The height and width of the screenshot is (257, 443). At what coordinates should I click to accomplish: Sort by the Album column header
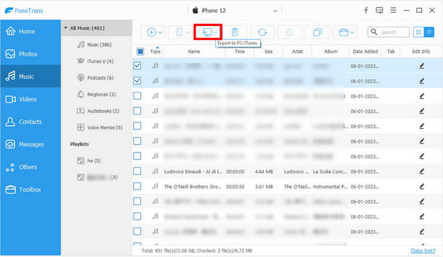click(x=331, y=52)
